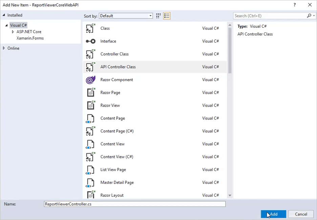Click the API Controller Class template icon
The width and height of the screenshot is (317, 220).
pos(90,67)
